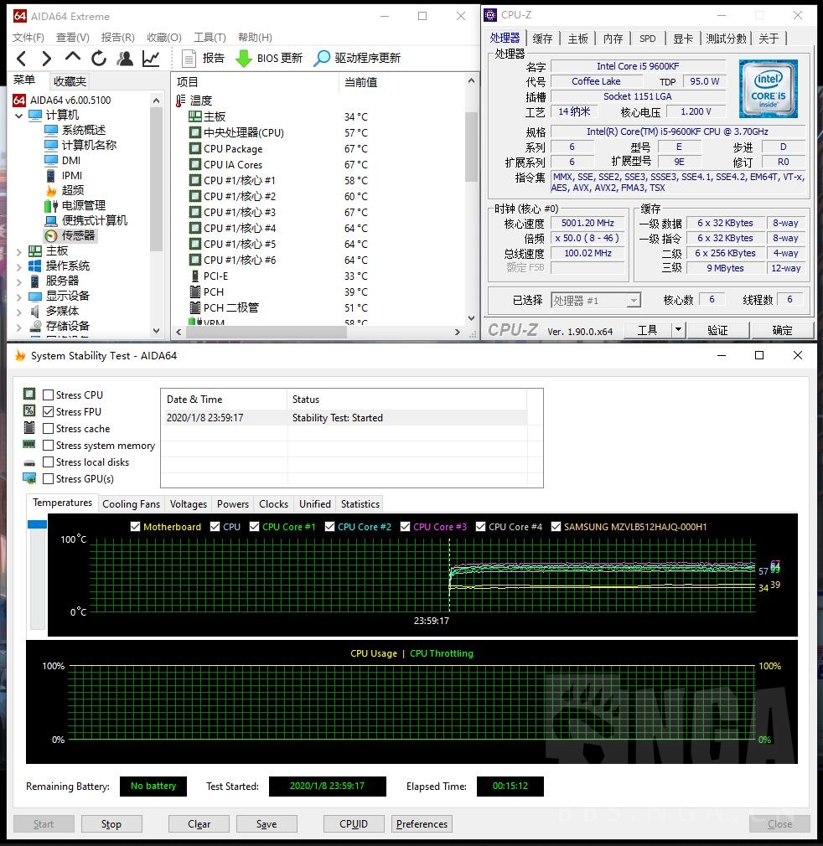Open the line graph monitoring icon
The width and height of the screenshot is (823, 846).
tap(151, 58)
